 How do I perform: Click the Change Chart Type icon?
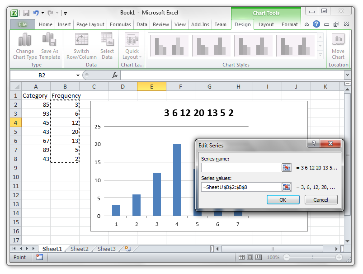25,46
